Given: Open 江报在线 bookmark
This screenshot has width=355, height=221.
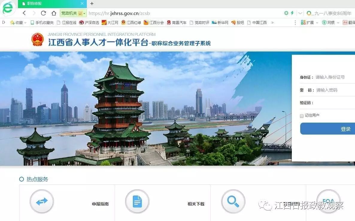Looking at the screenshot, I should pyautogui.click(x=66, y=22).
